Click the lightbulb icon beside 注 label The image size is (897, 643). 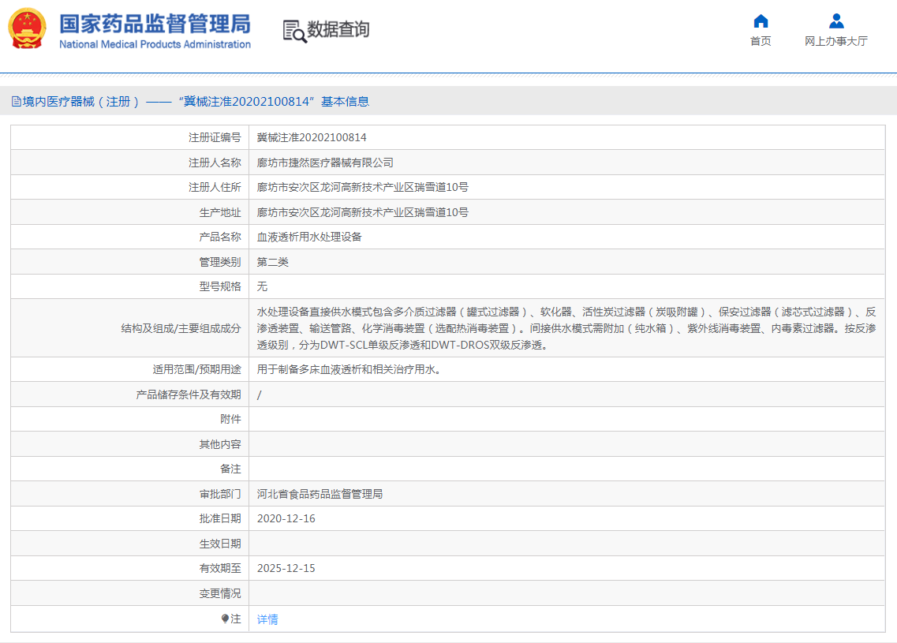[227, 619]
